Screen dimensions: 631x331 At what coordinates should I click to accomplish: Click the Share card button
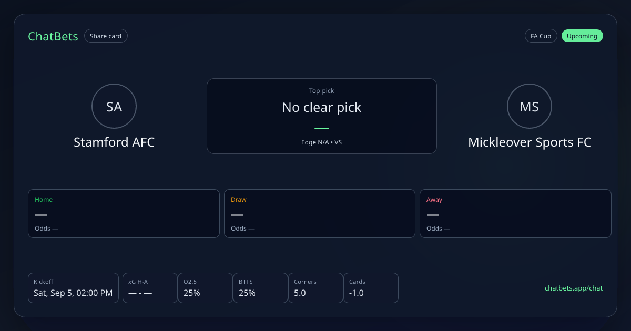(x=106, y=36)
